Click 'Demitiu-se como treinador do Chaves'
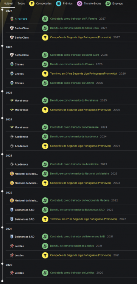 tap(72, 64)
